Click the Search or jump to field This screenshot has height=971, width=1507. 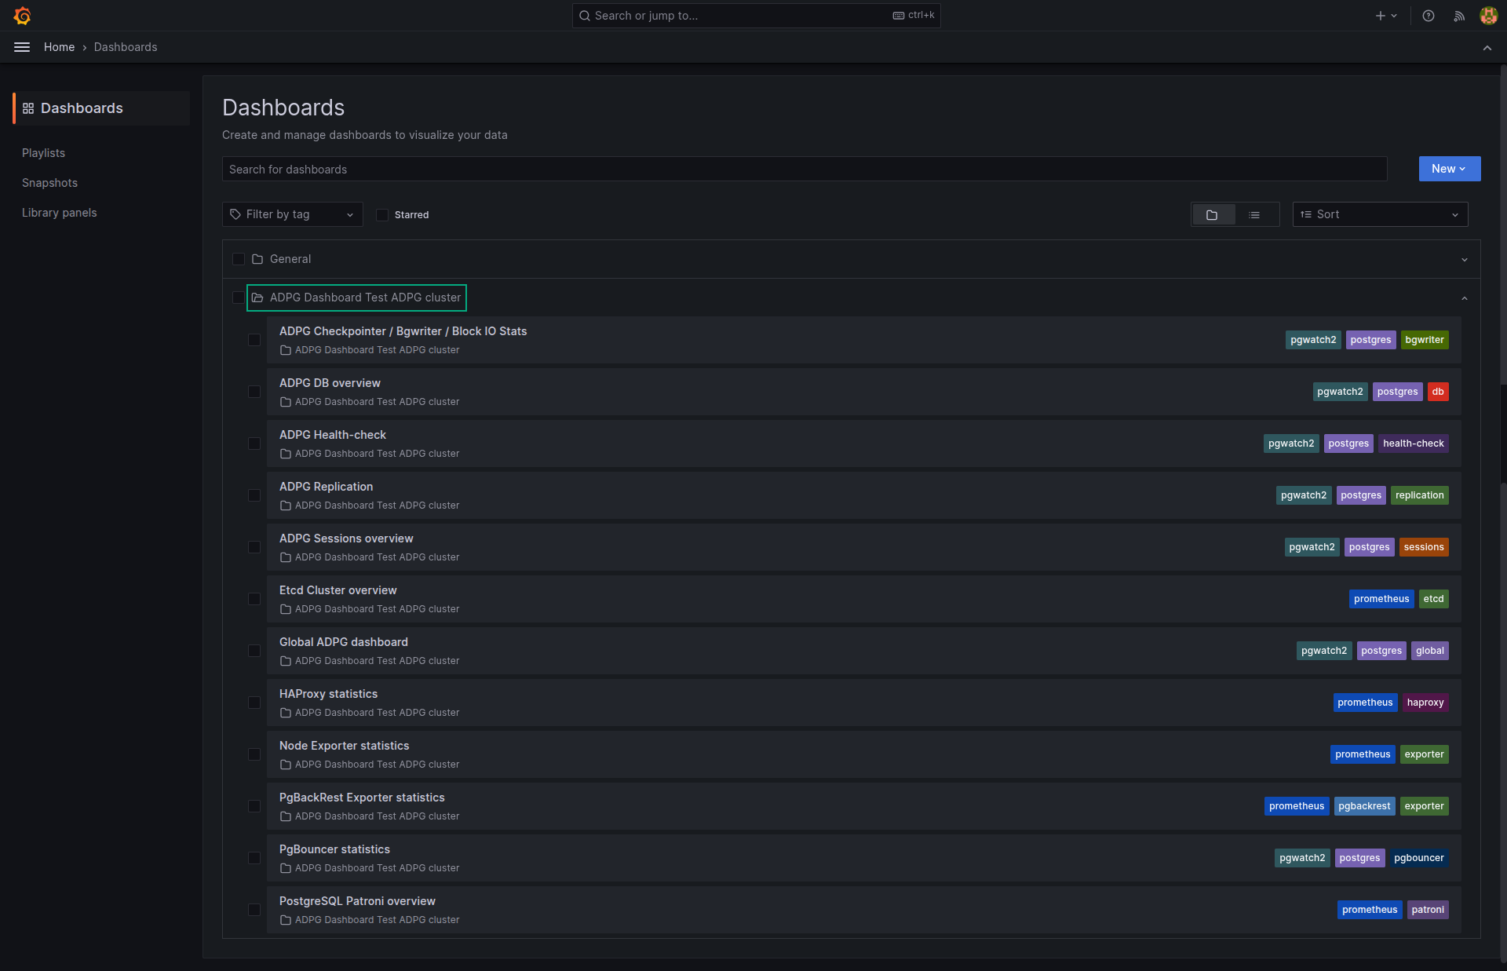(756, 16)
